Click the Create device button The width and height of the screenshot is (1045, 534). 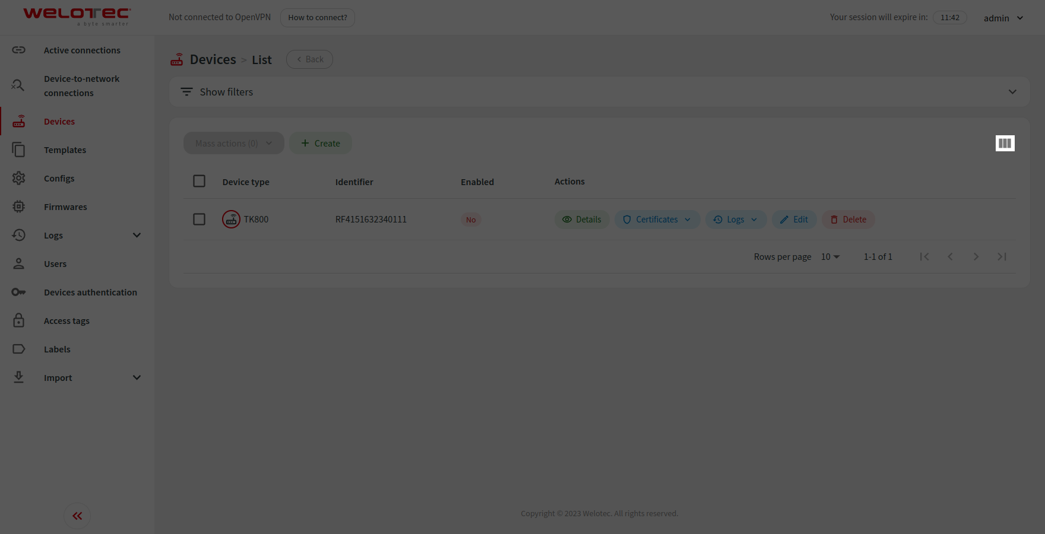321,144
